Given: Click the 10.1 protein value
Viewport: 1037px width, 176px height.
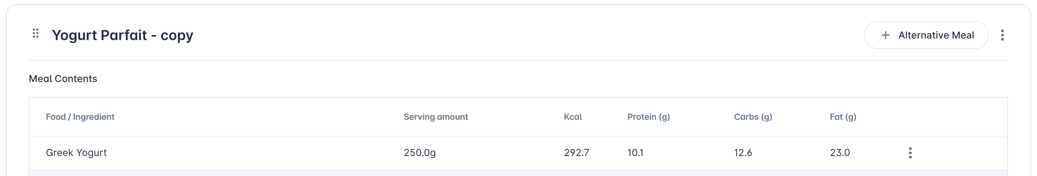Looking at the screenshot, I should point(635,153).
